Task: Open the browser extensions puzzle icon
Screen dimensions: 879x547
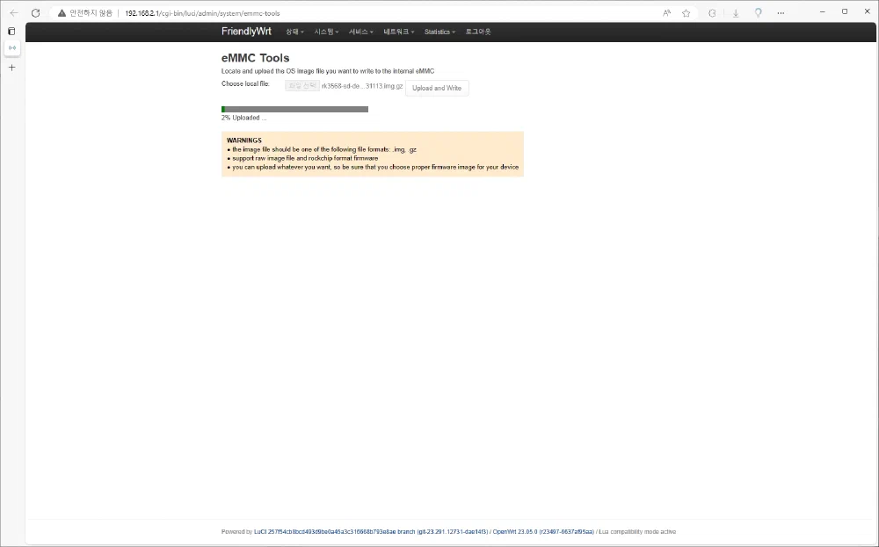Action: point(712,13)
